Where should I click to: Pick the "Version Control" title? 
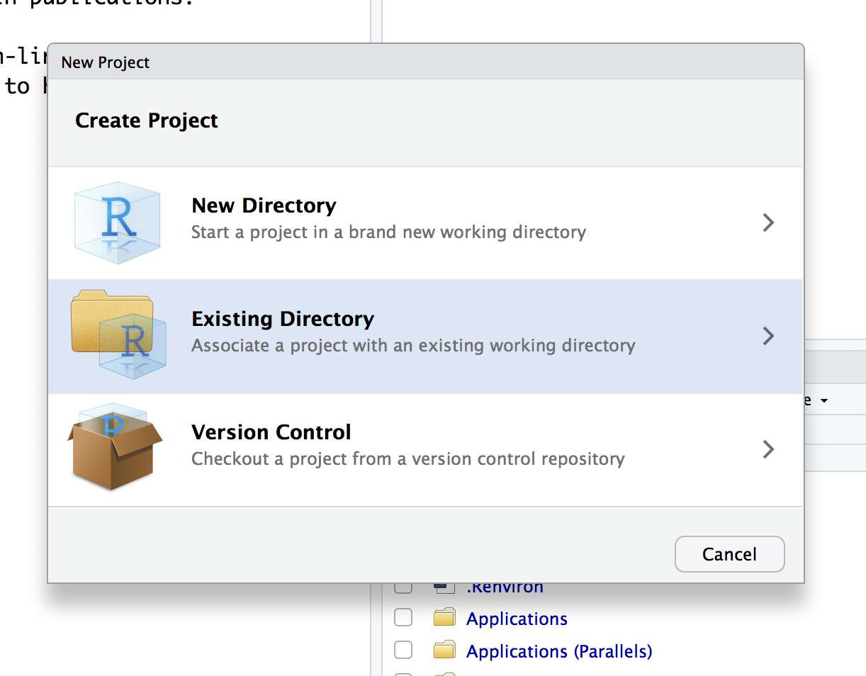pyautogui.click(x=271, y=432)
